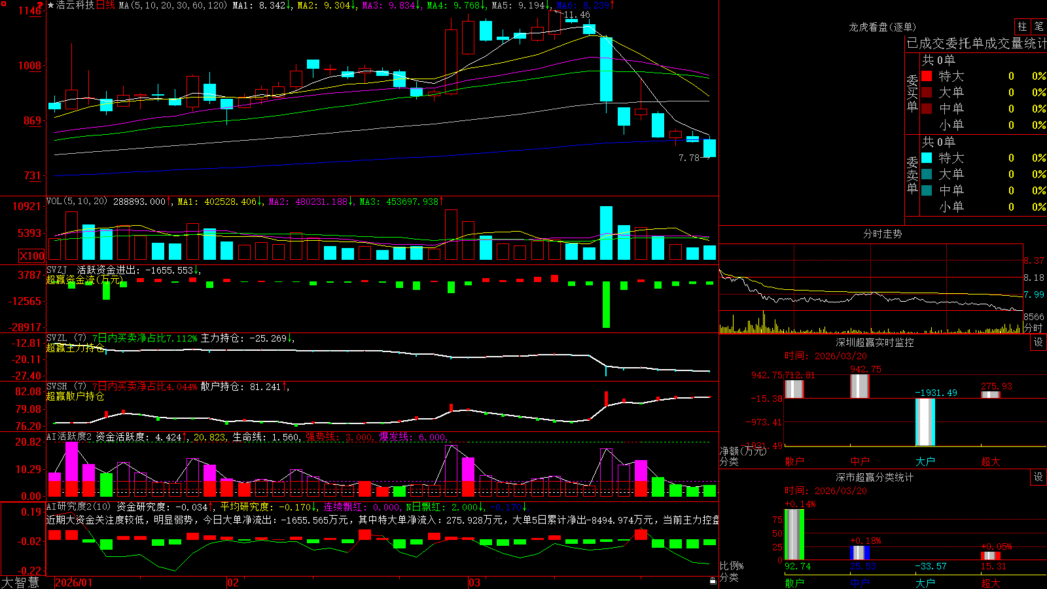1047x589 pixels.
Task: Click the red question mark icon above price axis
Action: [40, 5]
